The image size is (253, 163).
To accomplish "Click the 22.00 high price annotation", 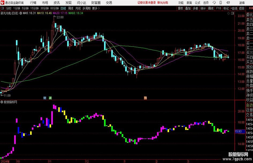I will pyautogui.click(x=60, y=17).
